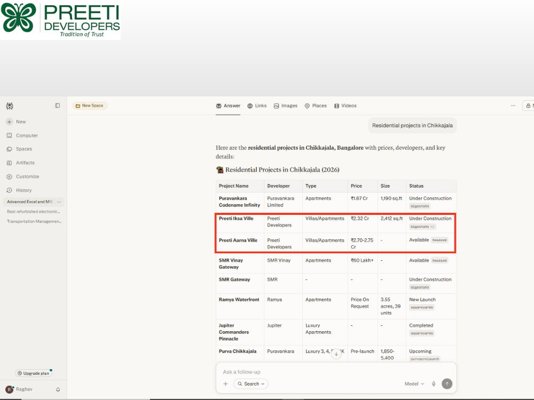Click the microphone dictation icon
Viewport: 534px width, 400px height.
coord(434,383)
